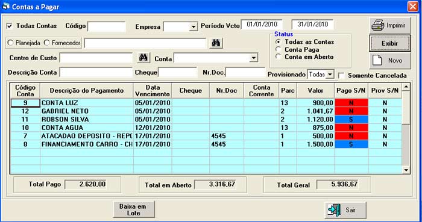Click due date 12/01/2010 cell

pos(153,128)
